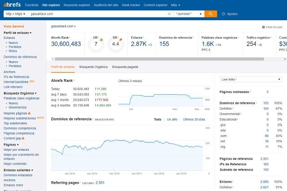Click the orange search button
287x191 pixels.
pyautogui.click(x=211, y=14)
